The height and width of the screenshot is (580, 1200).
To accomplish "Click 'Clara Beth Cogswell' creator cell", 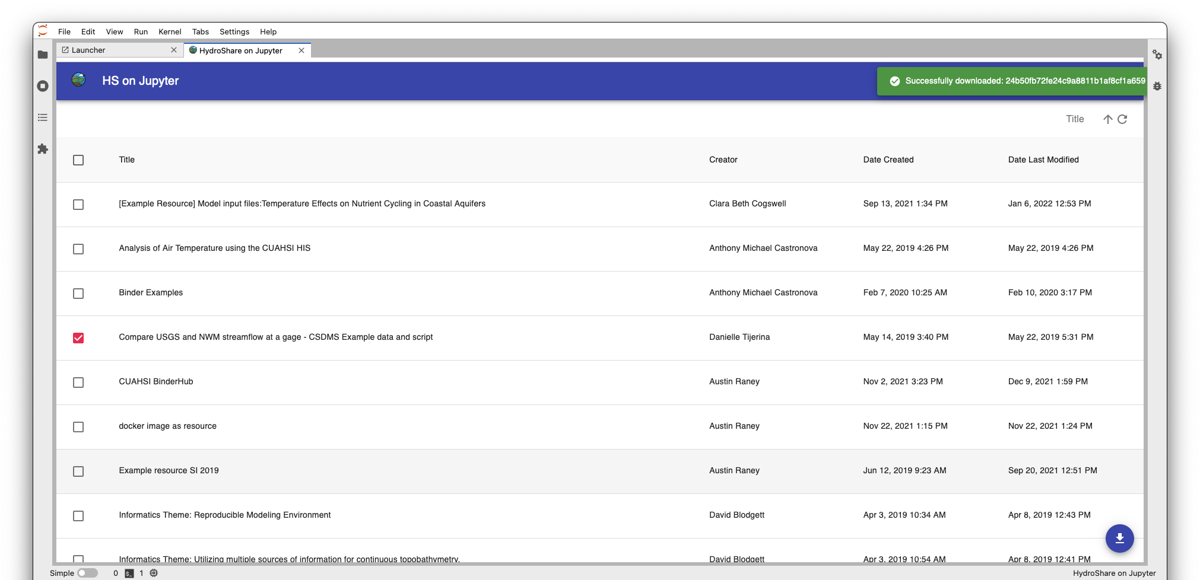I will (747, 203).
